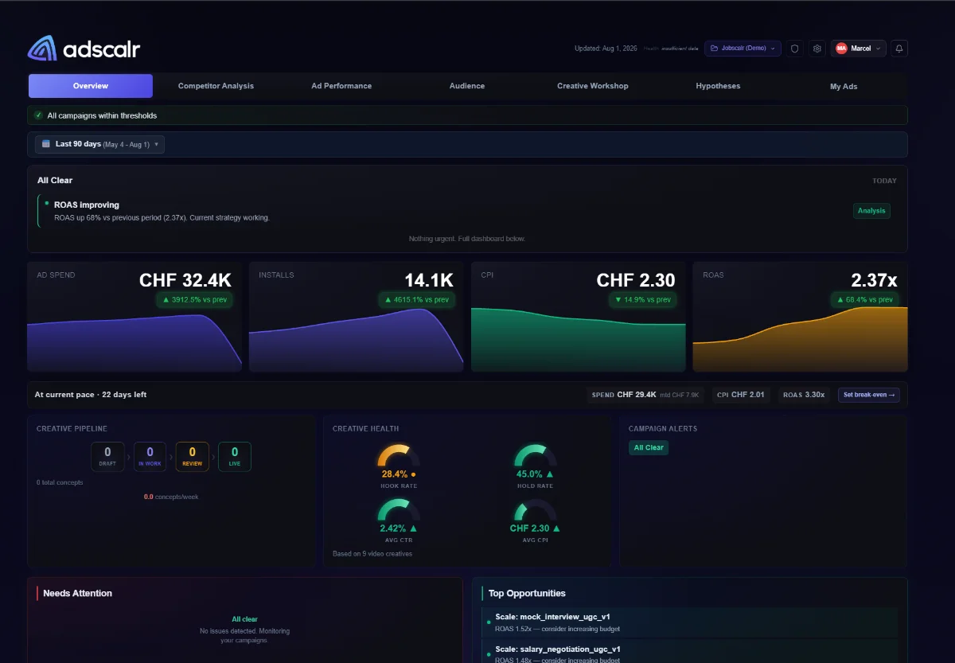The width and height of the screenshot is (955, 663).
Task: Go to the Hypotheses tab
Action: coord(718,86)
